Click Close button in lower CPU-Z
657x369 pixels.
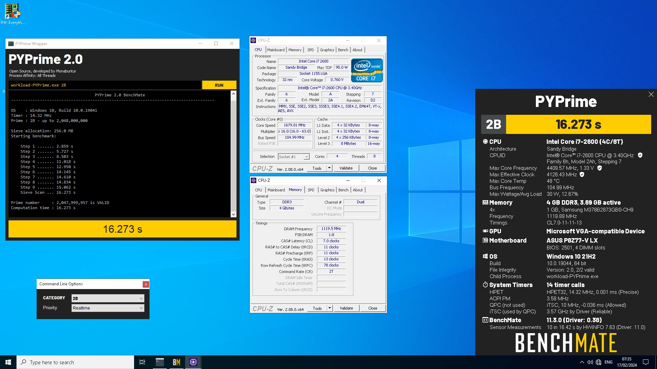373,308
